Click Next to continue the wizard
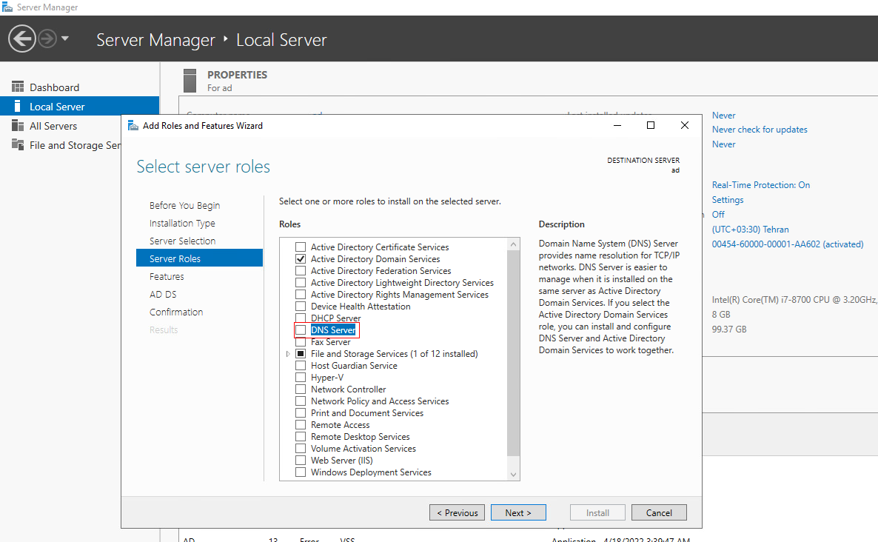This screenshot has width=878, height=542. coord(518,512)
